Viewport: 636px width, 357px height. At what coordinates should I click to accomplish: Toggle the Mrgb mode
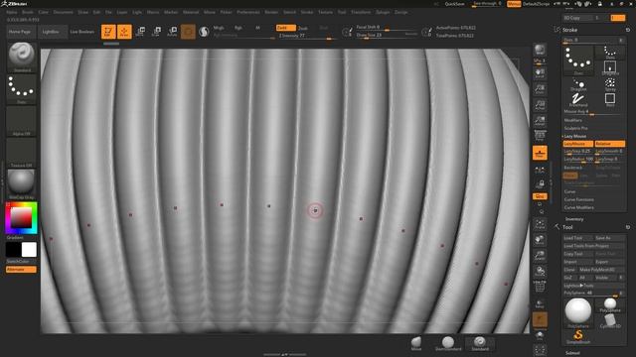tap(219, 28)
